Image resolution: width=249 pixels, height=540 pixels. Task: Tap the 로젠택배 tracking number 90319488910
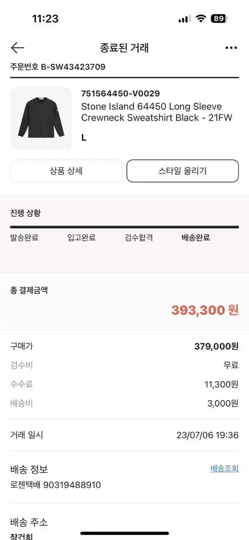coord(55,485)
